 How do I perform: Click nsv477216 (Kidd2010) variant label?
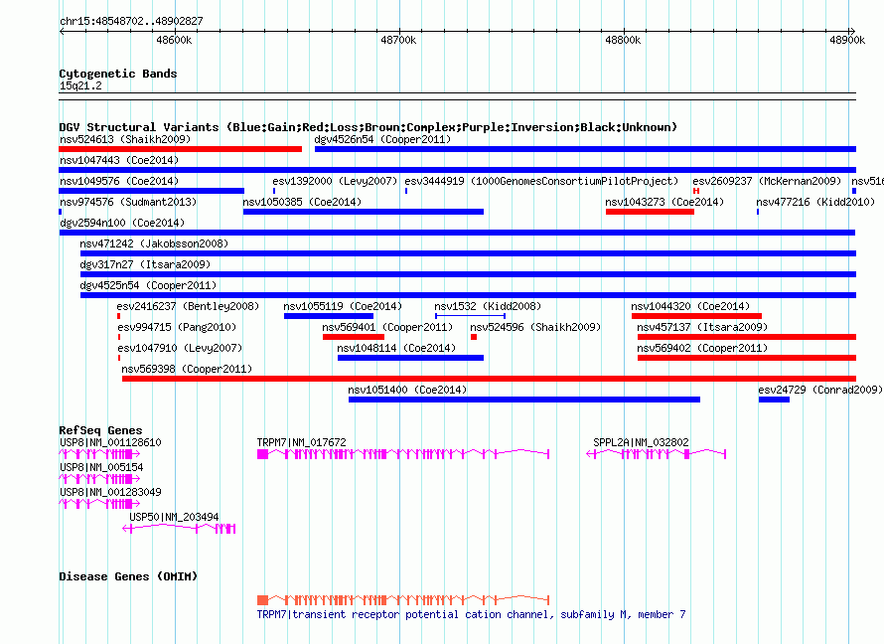pos(815,202)
